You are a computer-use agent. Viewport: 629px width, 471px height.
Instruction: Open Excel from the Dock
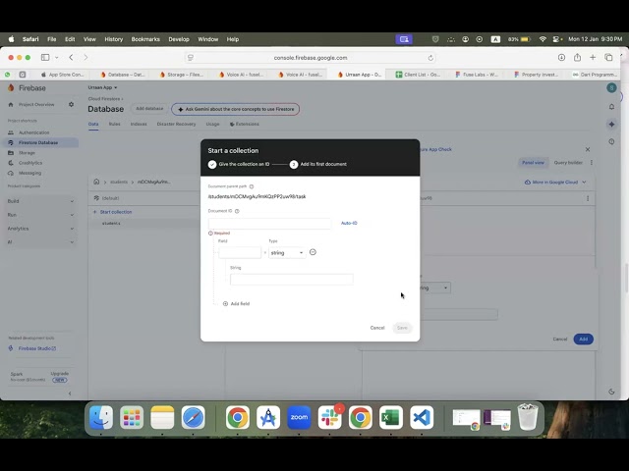391,417
